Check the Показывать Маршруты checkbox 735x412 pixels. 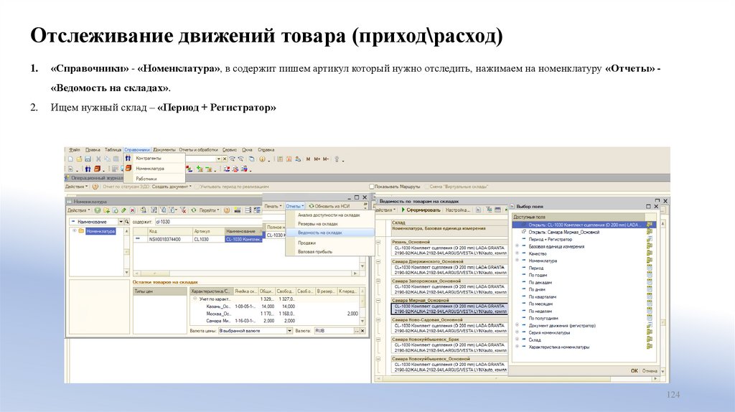coord(372,187)
